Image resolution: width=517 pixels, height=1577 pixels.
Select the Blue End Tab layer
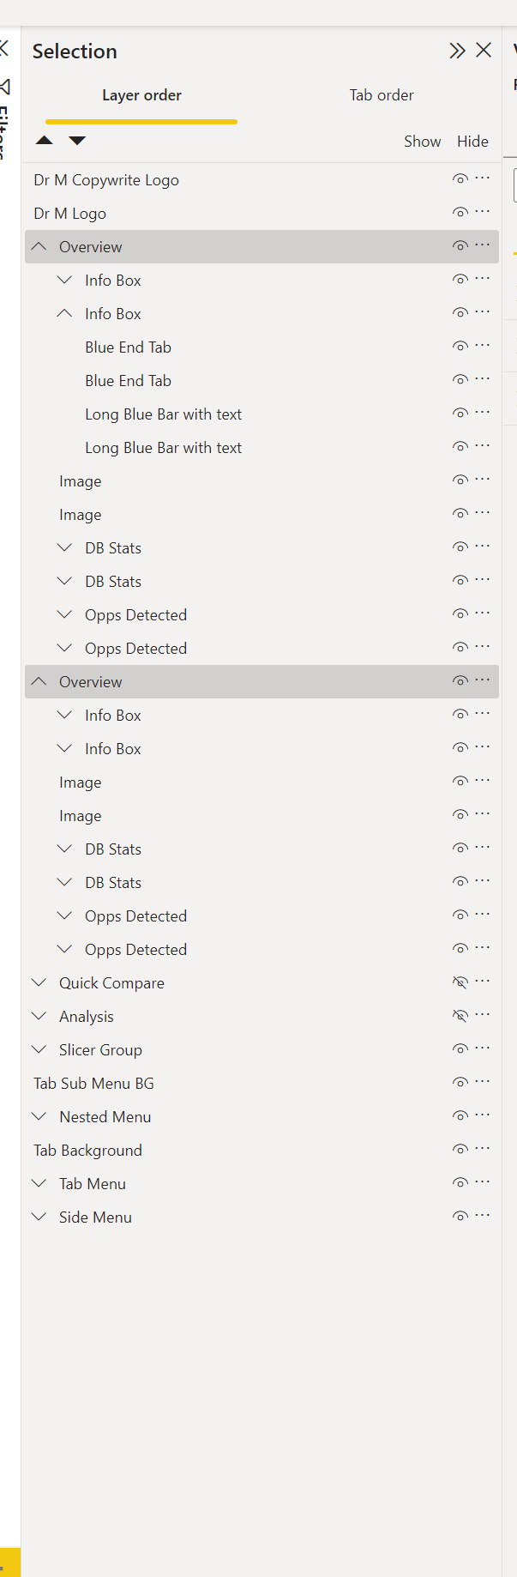pos(128,347)
